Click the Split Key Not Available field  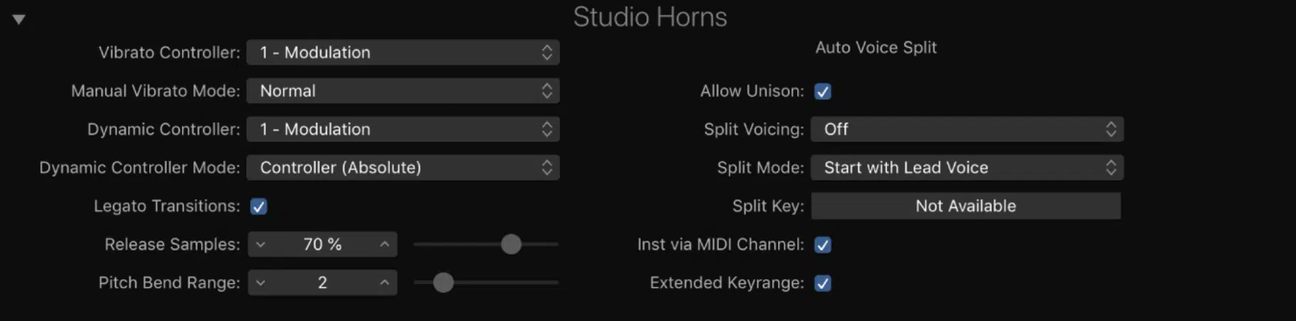tap(966, 206)
